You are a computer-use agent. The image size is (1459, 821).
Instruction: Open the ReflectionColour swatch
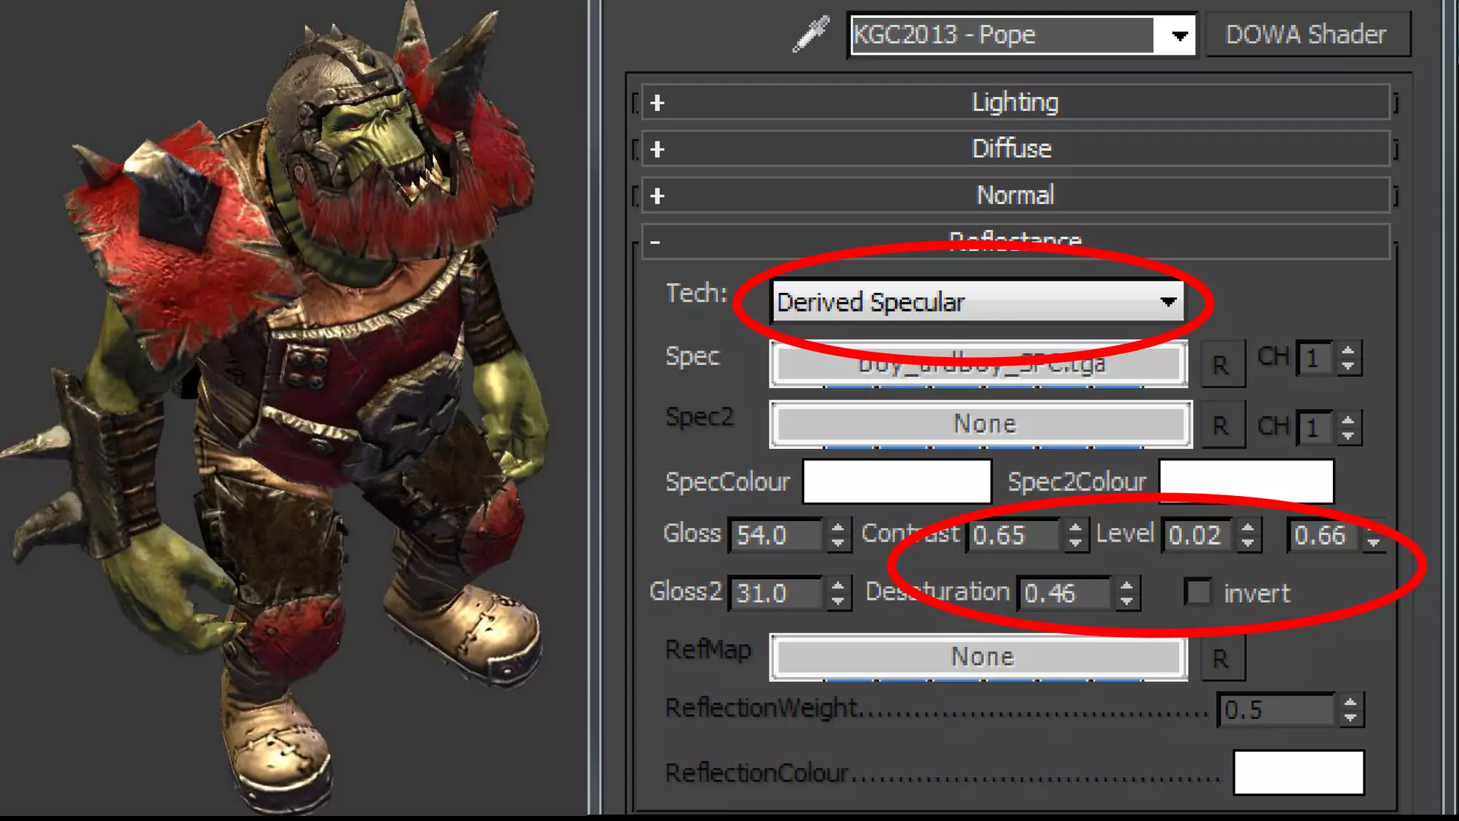[x=1298, y=772]
